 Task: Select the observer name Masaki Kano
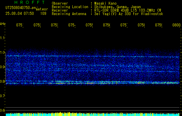tap(105, 3)
